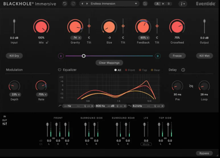Toggle the Front L-C link icon

(54, 138)
